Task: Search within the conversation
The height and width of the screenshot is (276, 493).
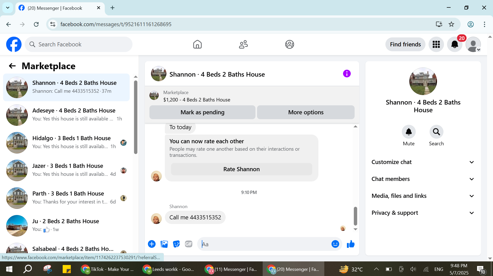Action: click(x=436, y=132)
